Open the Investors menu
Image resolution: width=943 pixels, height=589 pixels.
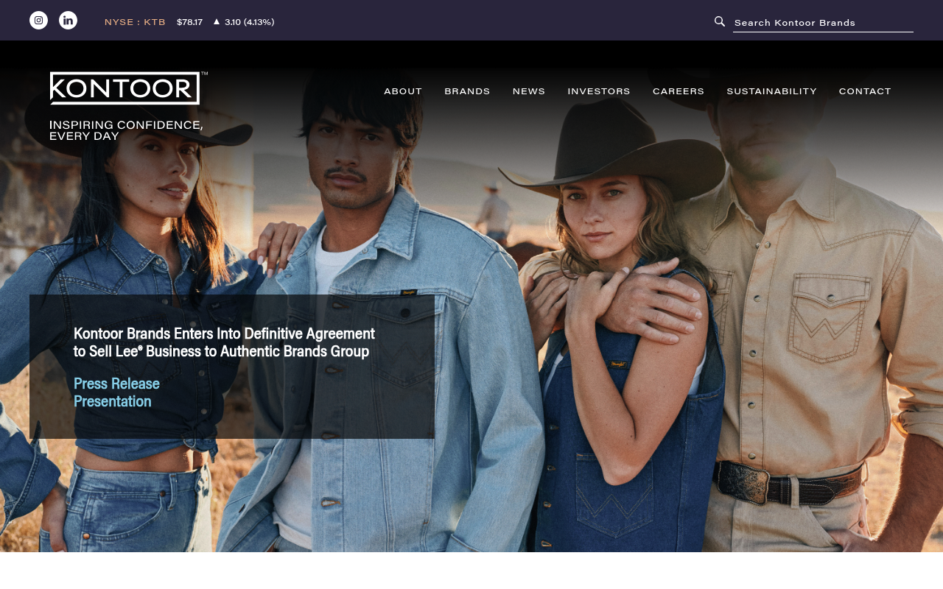599,91
